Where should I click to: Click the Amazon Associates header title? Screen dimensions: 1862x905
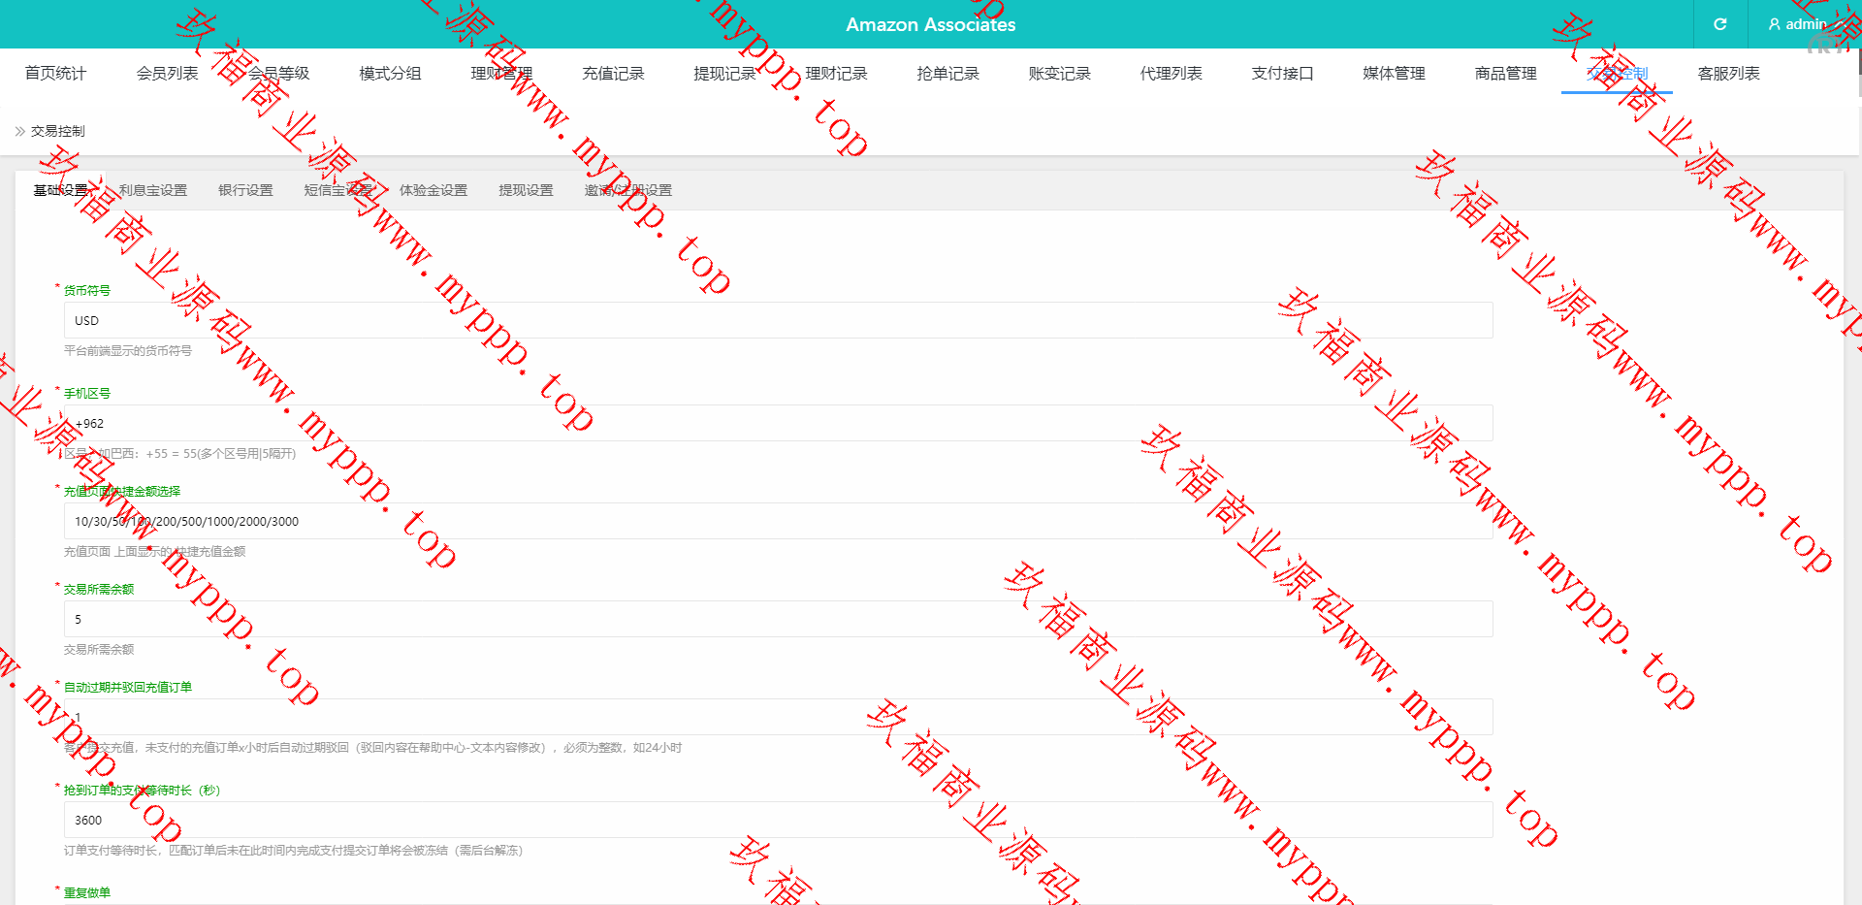pos(930,24)
